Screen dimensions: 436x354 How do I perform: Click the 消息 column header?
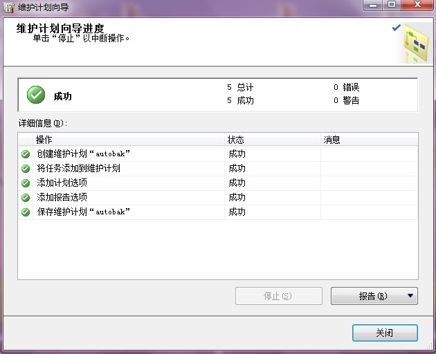370,140
